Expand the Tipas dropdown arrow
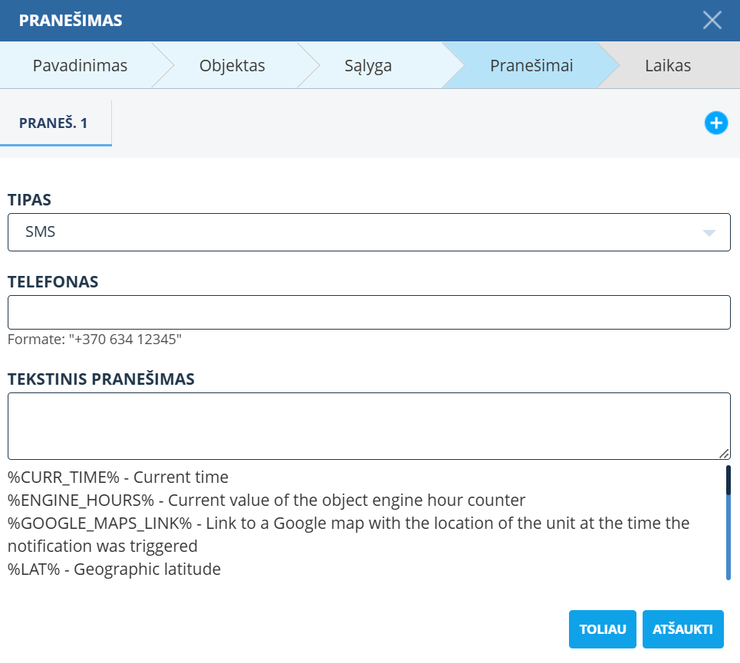 click(709, 232)
